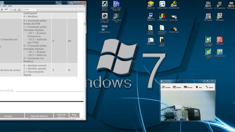The height and width of the screenshot is (132, 235).
Task: Click the fit-width page toolbar icon
Action: 15,10
